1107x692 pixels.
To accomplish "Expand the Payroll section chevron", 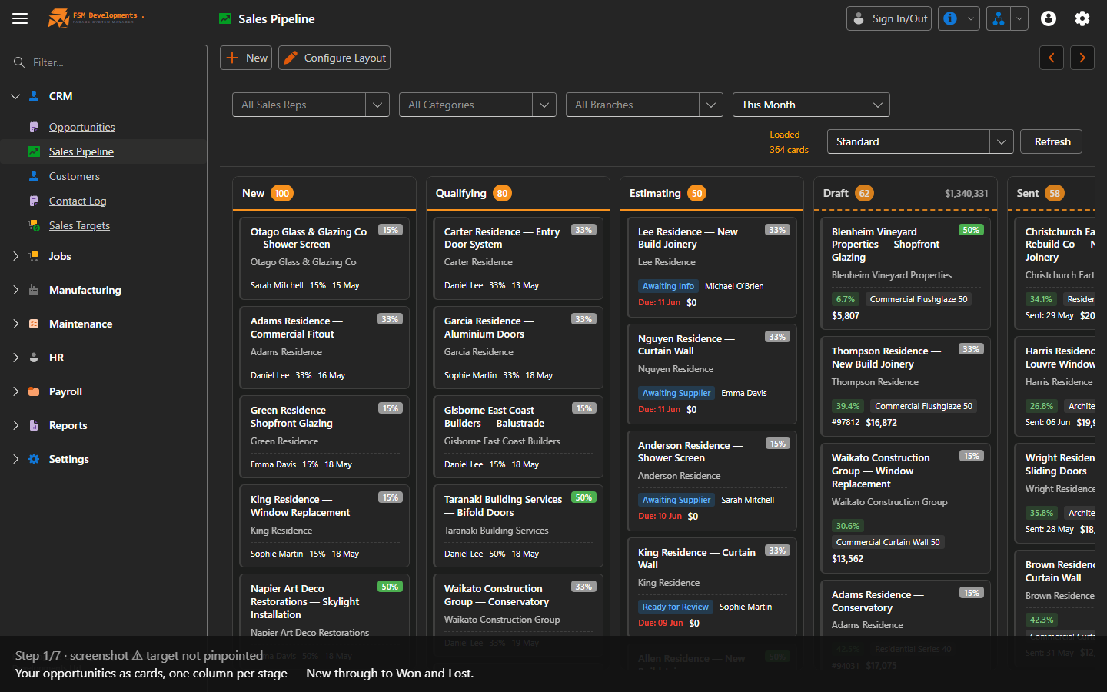I will pyautogui.click(x=15, y=391).
